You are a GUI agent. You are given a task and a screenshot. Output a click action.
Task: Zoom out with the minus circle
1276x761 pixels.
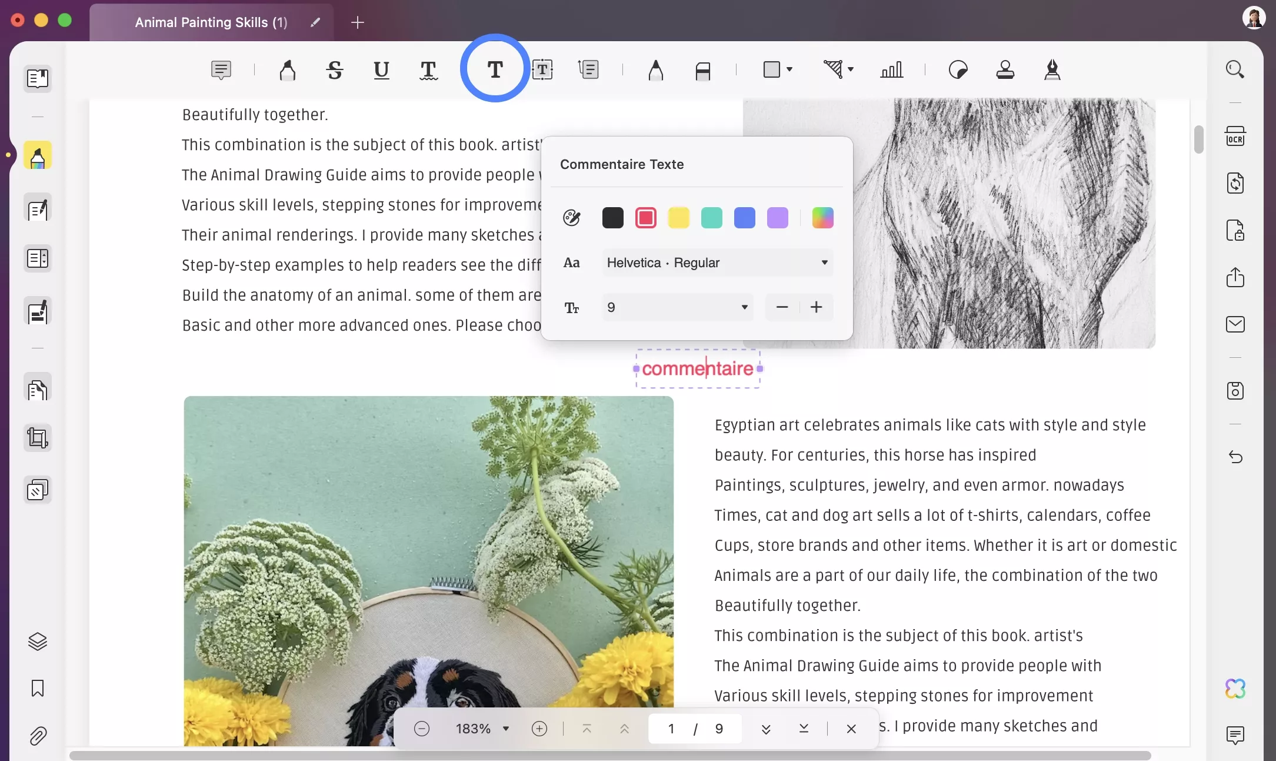[421, 729]
